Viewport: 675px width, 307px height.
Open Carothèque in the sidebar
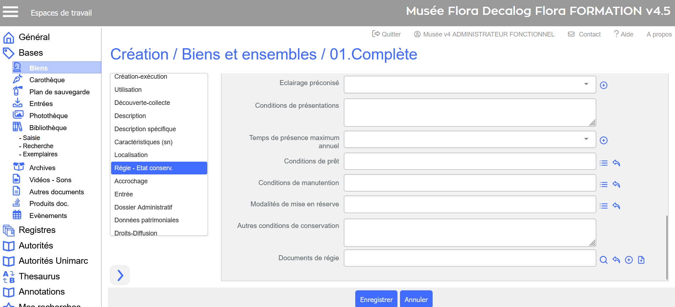coord(47,80)
